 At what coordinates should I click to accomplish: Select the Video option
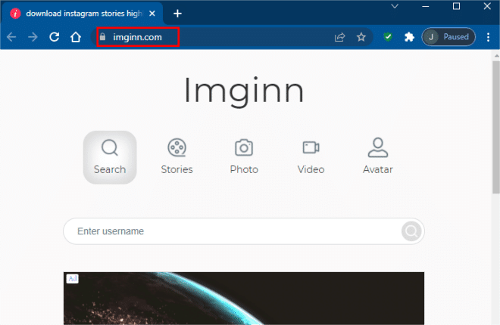311,157
